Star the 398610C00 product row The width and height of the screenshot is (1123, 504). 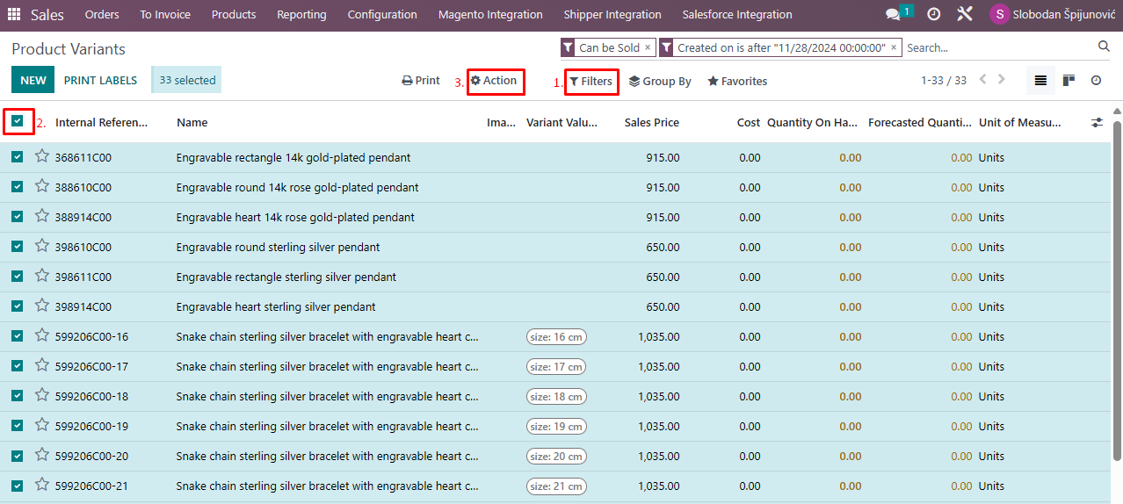[x=41, y=246]
